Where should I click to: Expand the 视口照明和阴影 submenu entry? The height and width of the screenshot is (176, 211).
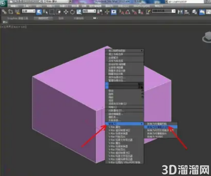pyautogui.click(x=124, y=51)
